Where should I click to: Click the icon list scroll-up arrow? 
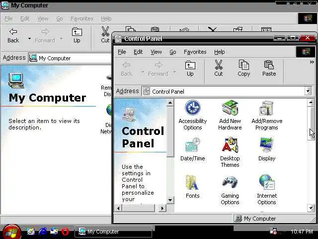311,103
